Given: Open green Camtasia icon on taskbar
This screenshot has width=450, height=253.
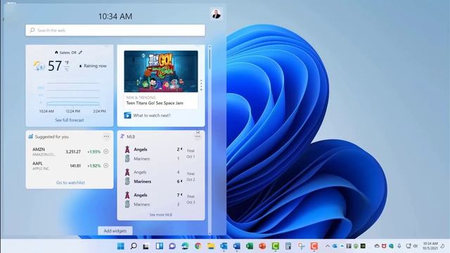Looking at the screenshot, I should (x=276, y=246).
